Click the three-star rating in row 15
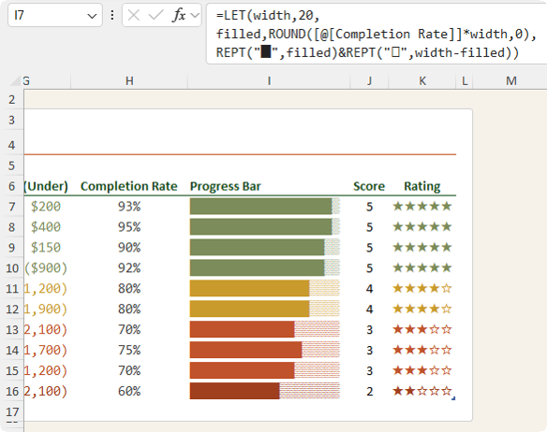The image size is (547, 432). click(422, 370)
